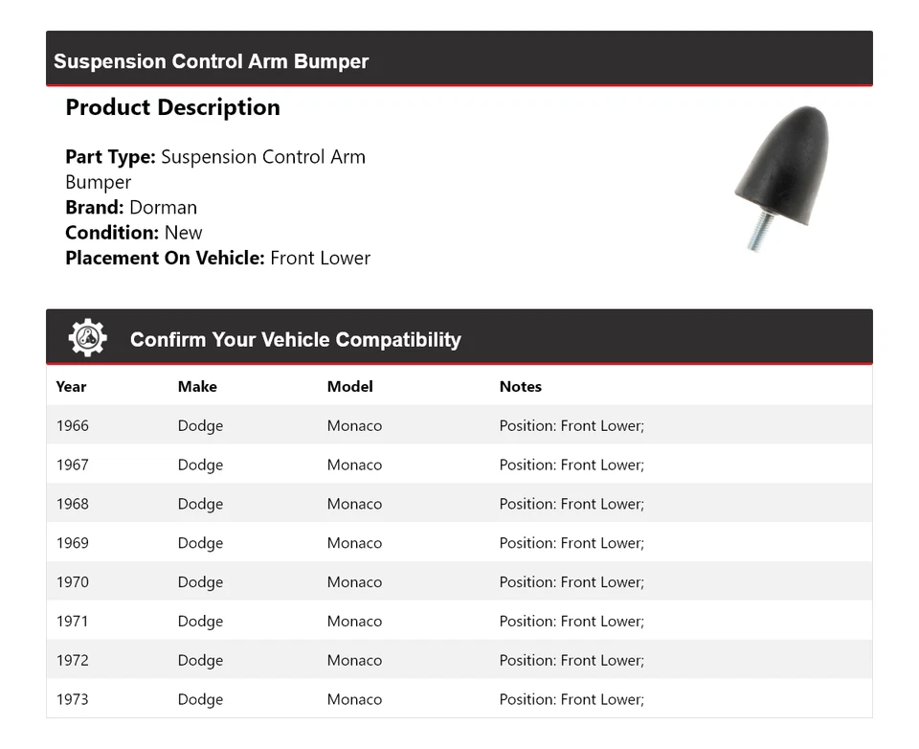Screen dimensions: 919x749
Task: Select the 1970 year cell
Action: click(x=72, y=582)
